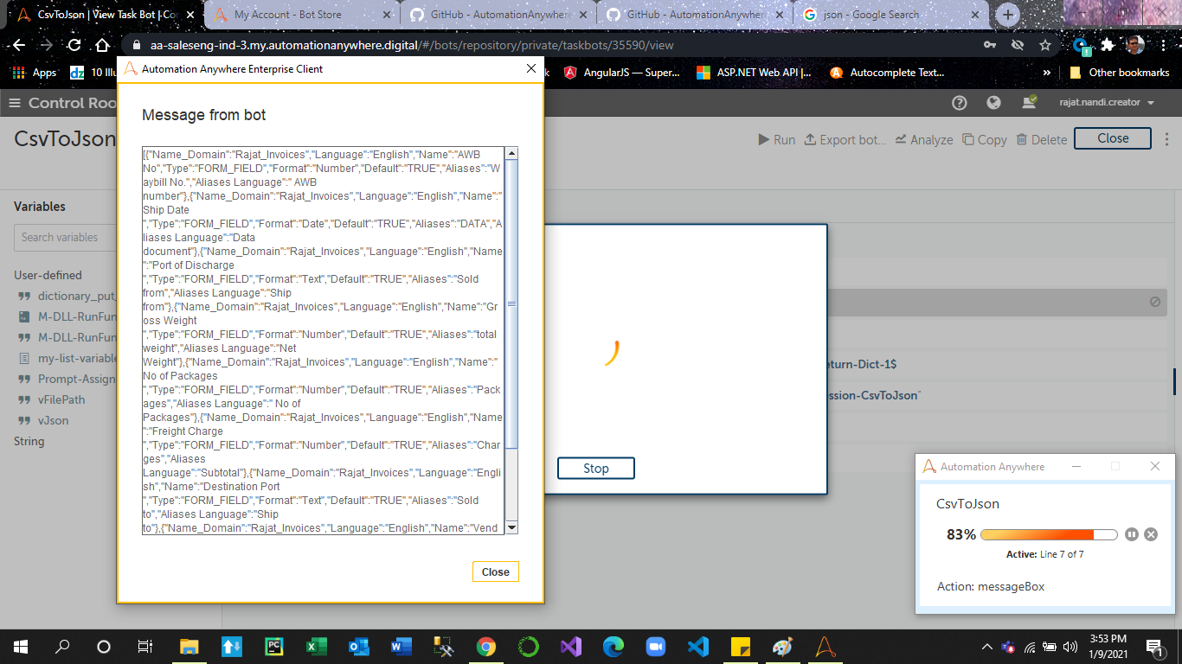Open the Autocomplete Text bookmark
The width and height of the screenshot is (1182, 664).
[x=887, y=73]
